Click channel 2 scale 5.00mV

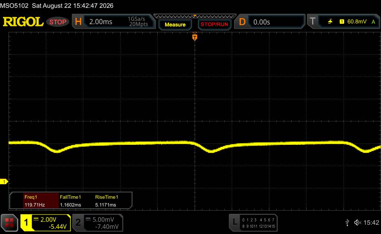tap(103, 220)
